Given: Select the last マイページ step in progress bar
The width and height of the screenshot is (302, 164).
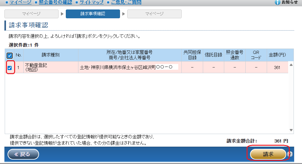Looking at the screenshot, I should tap(154, 14).
